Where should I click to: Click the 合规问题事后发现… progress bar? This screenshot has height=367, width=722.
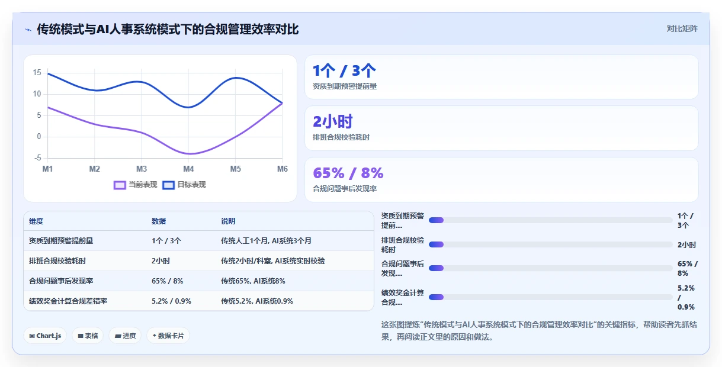coord(550,268)
